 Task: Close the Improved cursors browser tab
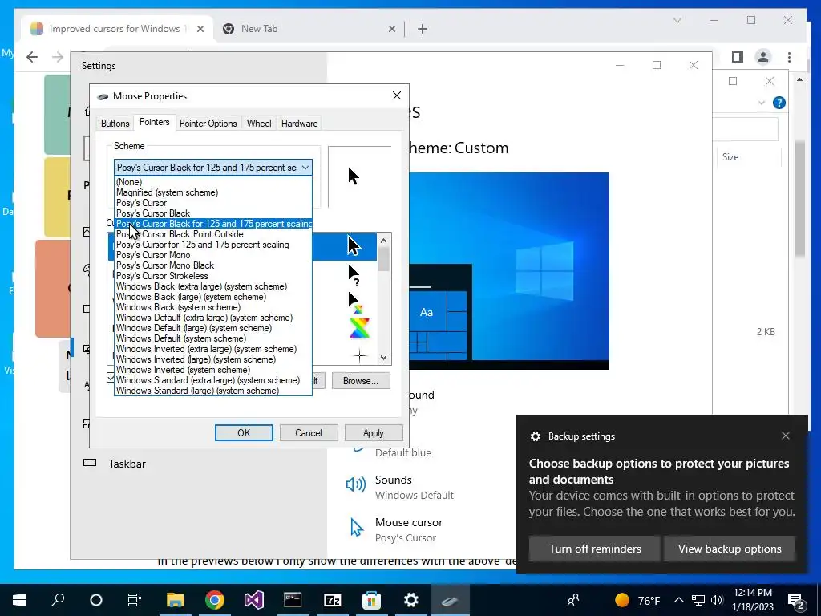200,30
